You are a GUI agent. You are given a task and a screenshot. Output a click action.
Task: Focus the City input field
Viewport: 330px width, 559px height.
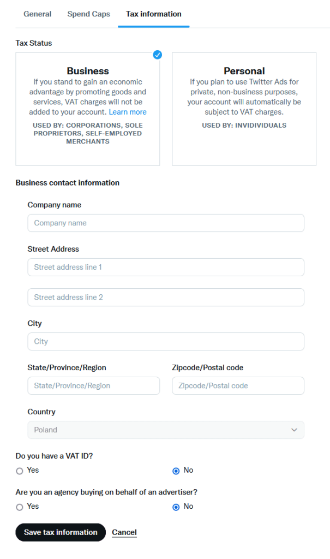[166, 342]
